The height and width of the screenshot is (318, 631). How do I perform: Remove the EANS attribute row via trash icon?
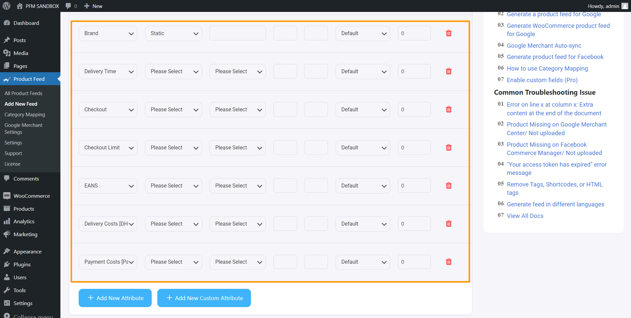click(448, 185)
